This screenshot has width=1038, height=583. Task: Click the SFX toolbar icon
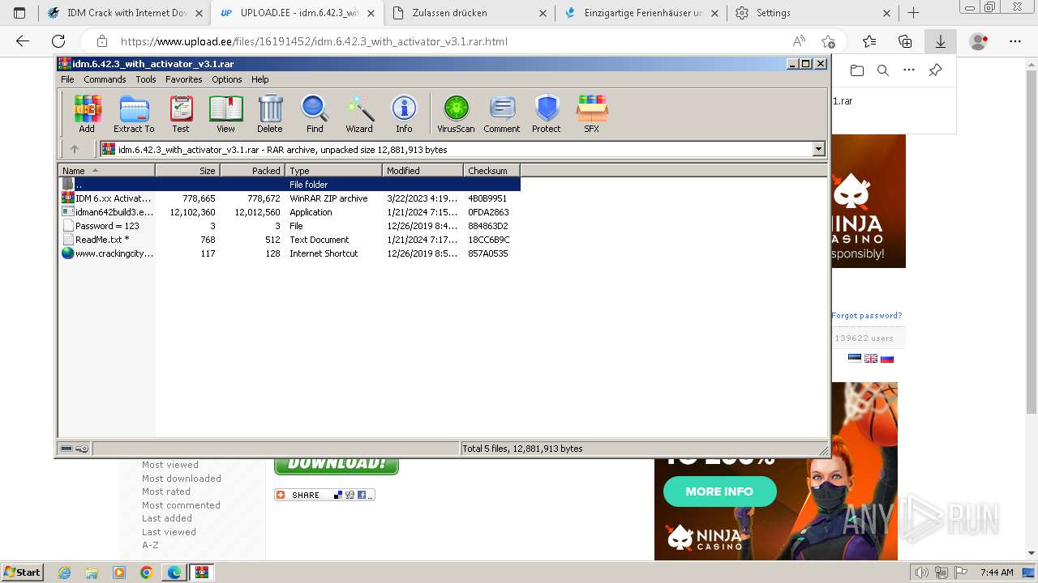point(592,113)
